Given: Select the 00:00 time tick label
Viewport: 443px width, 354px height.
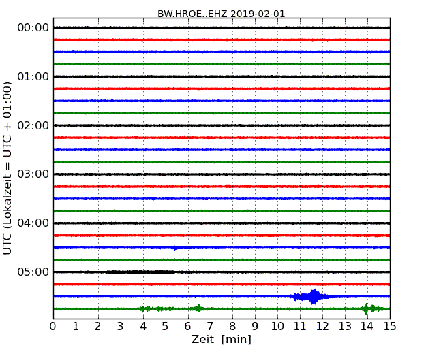Looking at the screenshot, I should pyautogui.click(x=33, y=28).
